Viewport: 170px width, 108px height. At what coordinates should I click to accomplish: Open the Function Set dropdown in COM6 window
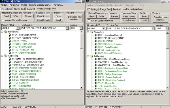(153, 28)
